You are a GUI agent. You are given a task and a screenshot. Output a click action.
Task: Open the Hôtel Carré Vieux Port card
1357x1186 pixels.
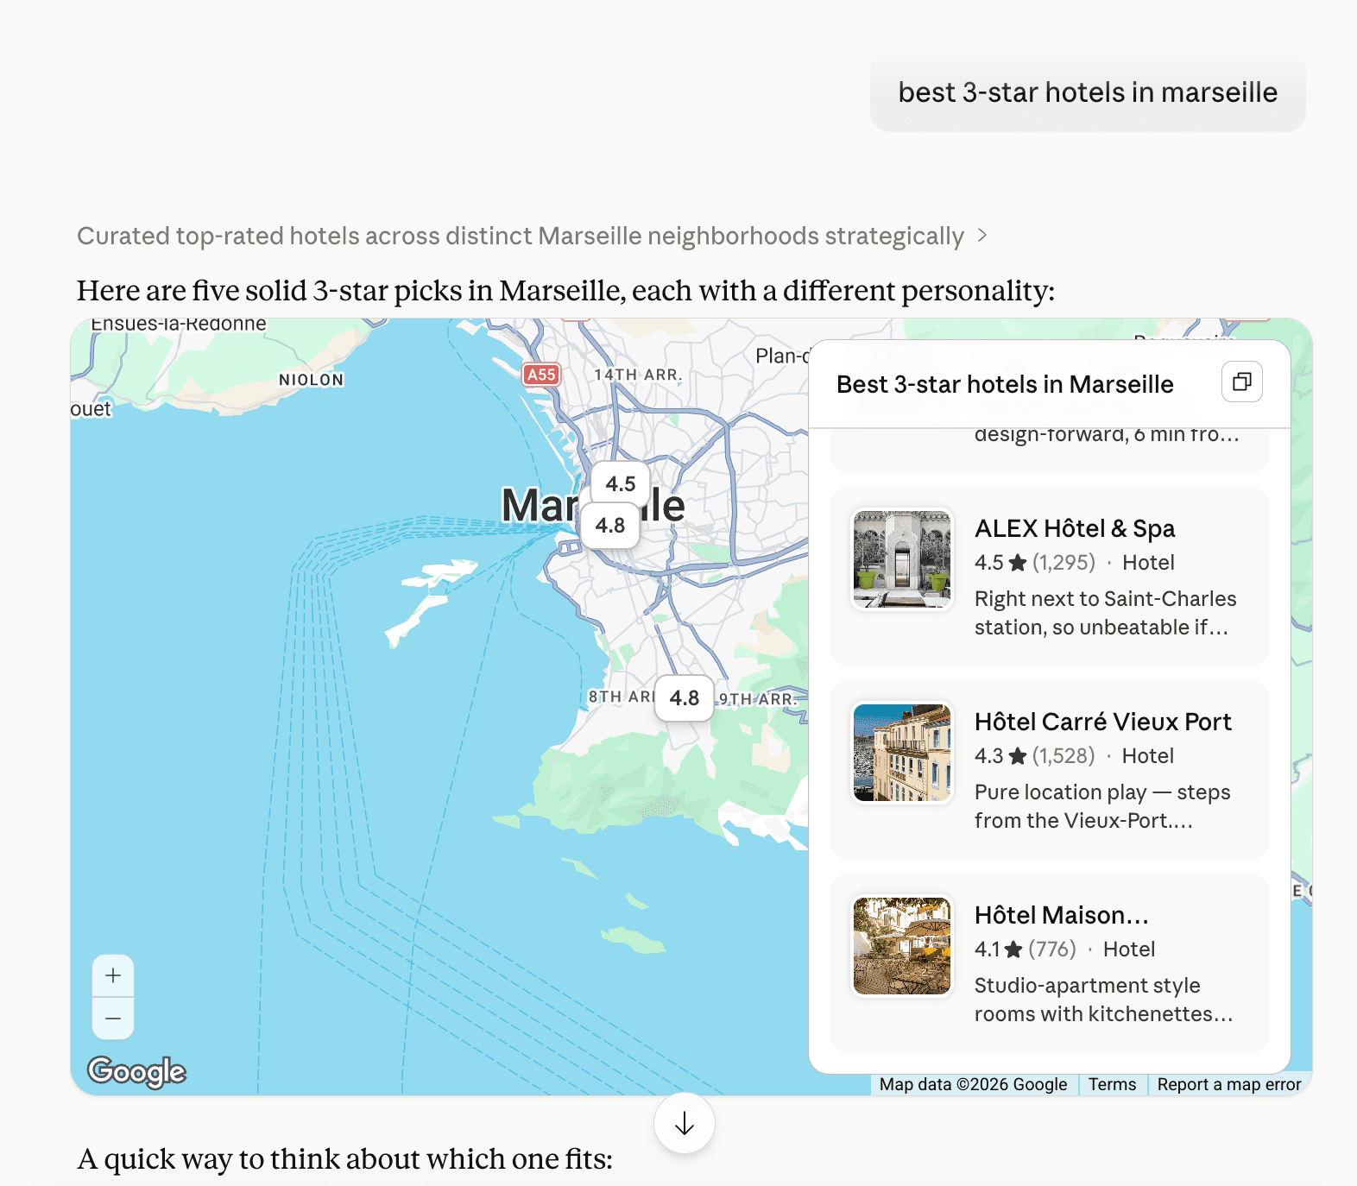(x=1049, y=770)
